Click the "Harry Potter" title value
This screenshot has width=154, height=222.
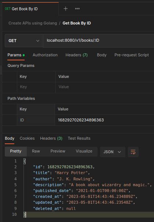[71, 173]
